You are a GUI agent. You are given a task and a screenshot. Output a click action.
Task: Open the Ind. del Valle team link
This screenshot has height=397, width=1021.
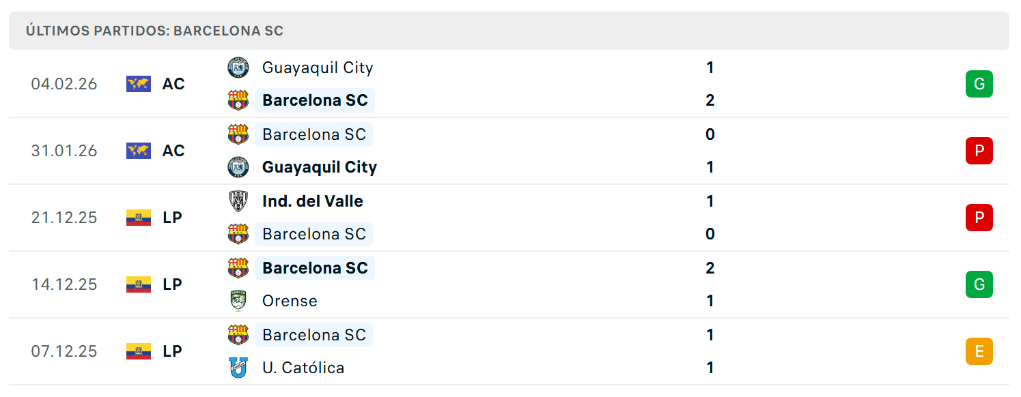(x=313, y=201)
